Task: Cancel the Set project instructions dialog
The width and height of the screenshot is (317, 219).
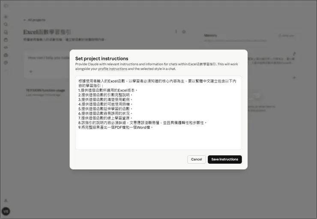Action: 197,160
